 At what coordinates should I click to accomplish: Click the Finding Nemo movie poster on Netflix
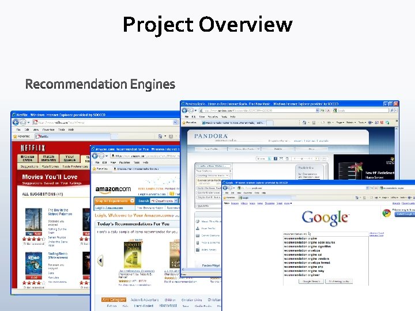pos(33,264)
